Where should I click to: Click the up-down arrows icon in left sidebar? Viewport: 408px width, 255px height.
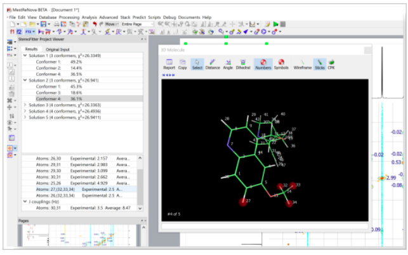(11, 116)
